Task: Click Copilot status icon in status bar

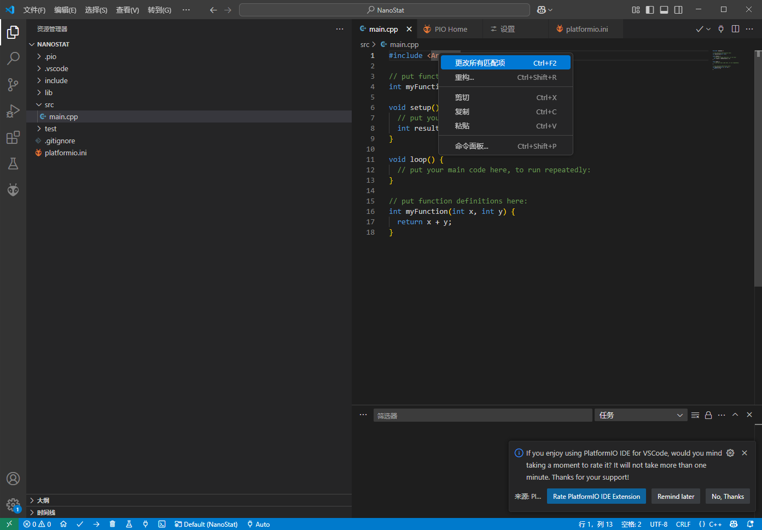Action: [x=734, y=524]
